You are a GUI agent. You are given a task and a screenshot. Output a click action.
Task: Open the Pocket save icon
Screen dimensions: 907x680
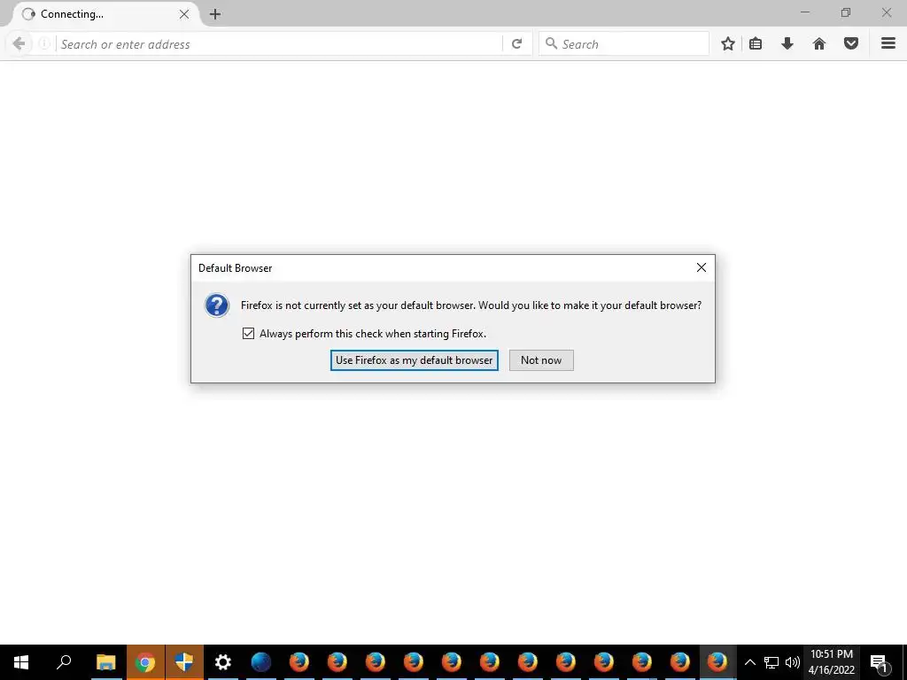click(x=851, y=43)
